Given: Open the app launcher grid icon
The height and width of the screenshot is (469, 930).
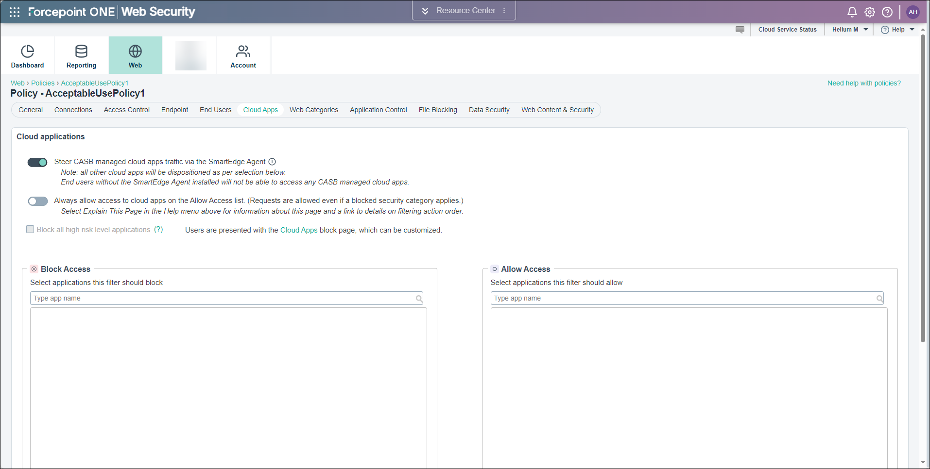Looking at the screenshot, I should click(x=15, y=12).
